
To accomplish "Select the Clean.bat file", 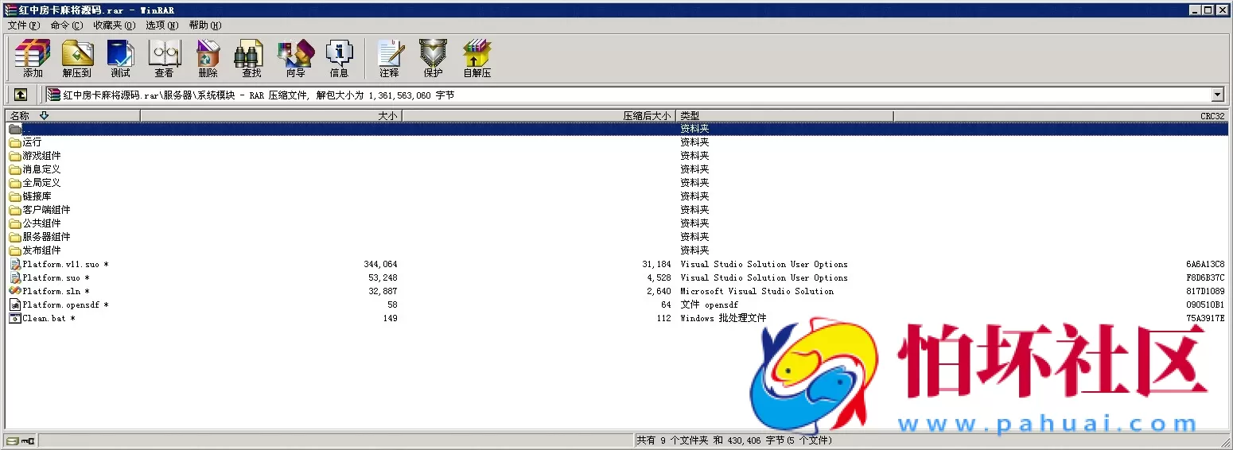I will [45, 319].
